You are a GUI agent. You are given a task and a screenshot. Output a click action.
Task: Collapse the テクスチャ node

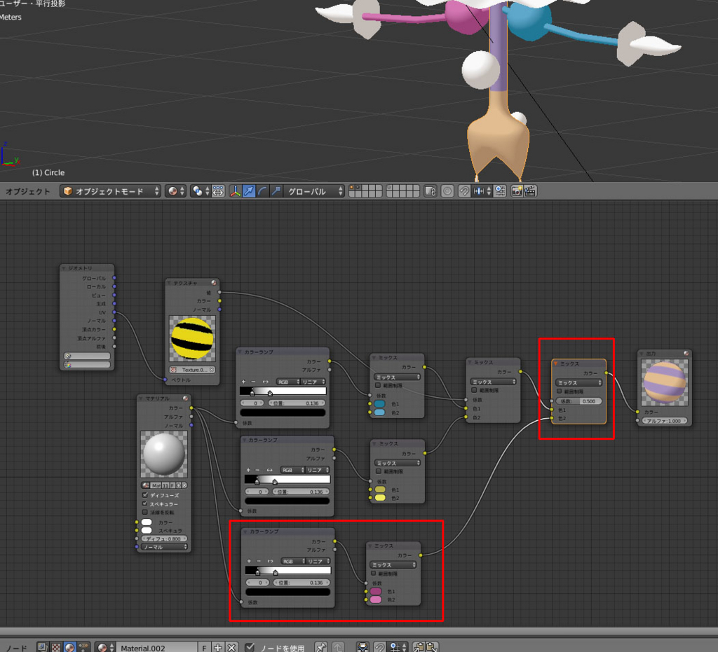pyautogui.click(x=169, y=283)
